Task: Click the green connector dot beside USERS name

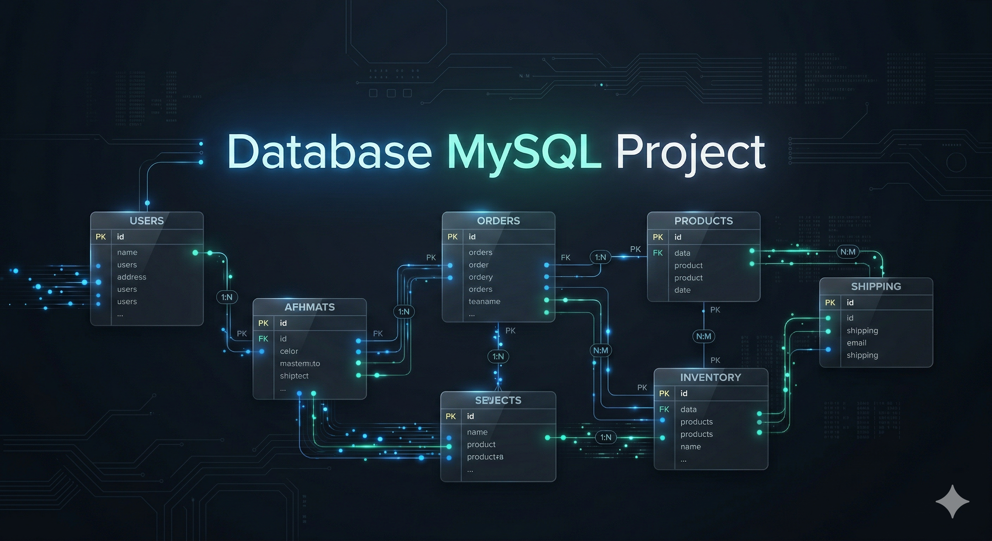Action: (x=195, y=253)
